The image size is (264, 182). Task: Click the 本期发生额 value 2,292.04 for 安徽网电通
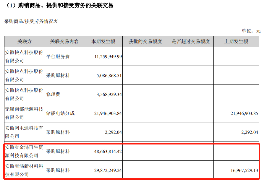[x=113, y=132]
